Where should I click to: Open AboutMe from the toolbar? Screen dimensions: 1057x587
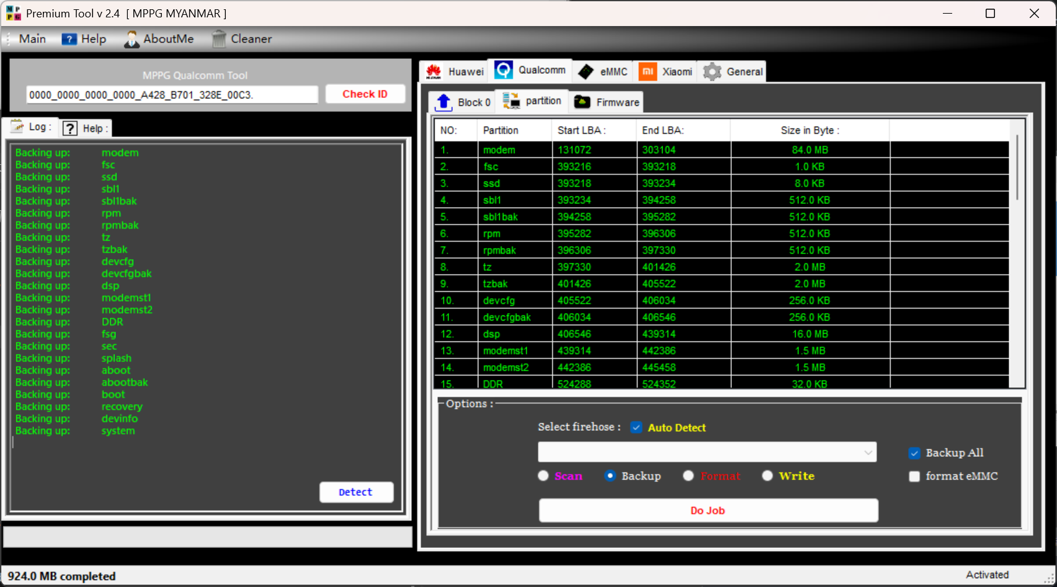click(159, 39)
